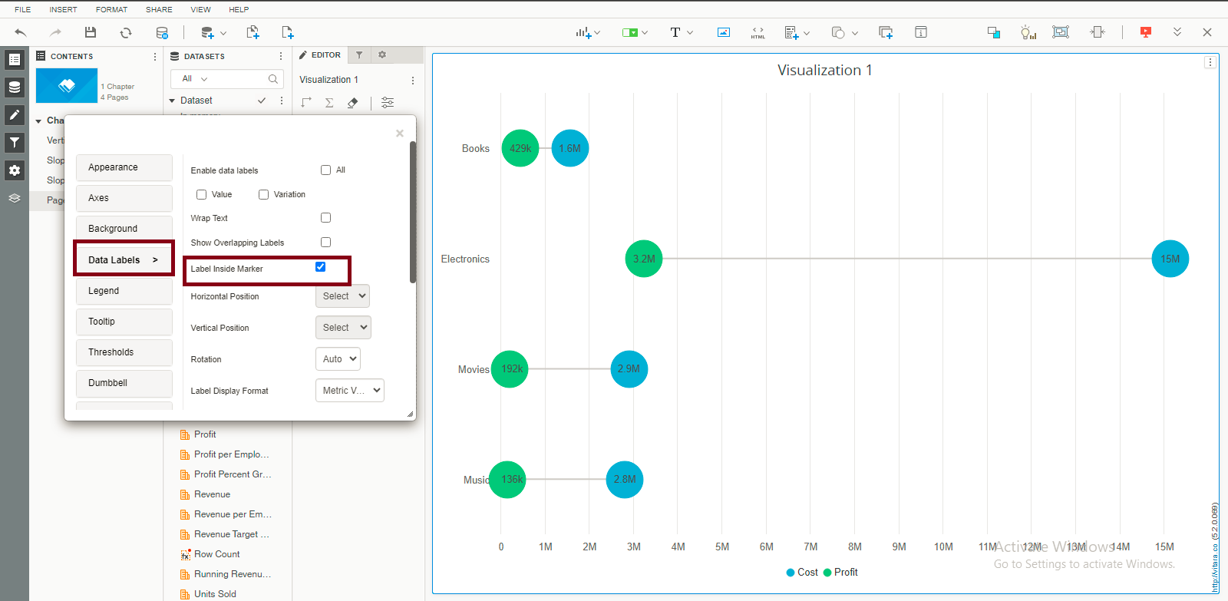Viewport: 1228px width, 601px height.
Task: Check Show Overlapping Labels option
Action: click(x=325, y=243)
